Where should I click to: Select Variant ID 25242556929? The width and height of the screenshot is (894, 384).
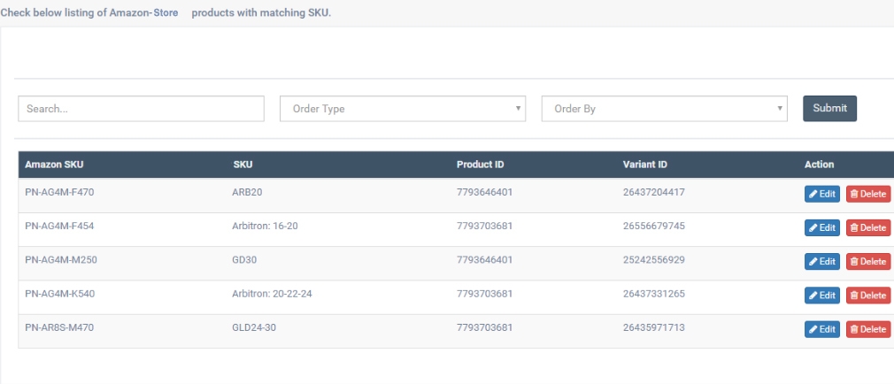[654, 260]
